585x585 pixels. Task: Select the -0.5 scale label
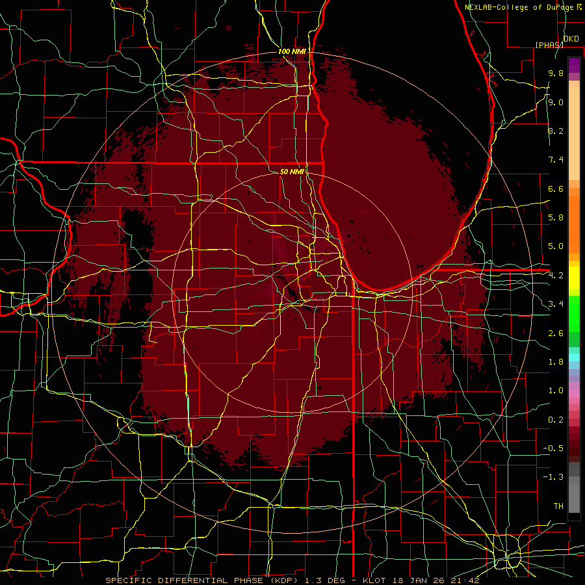(x=553, y=448)
